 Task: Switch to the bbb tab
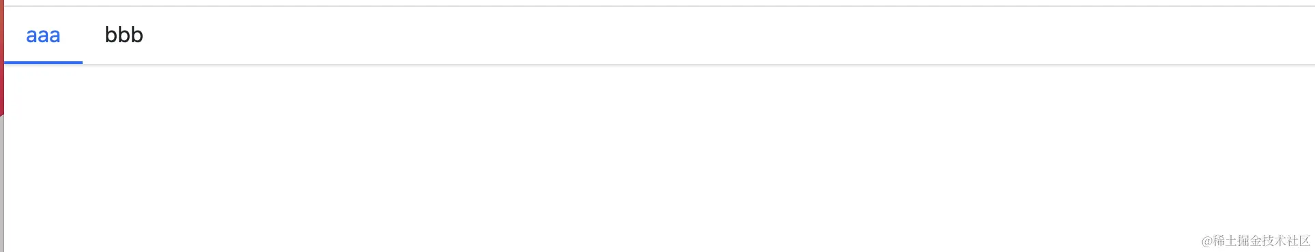tap(124, 35)
